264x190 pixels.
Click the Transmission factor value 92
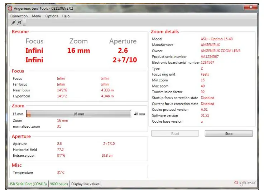pyautogui.click(x=202, y=92)
